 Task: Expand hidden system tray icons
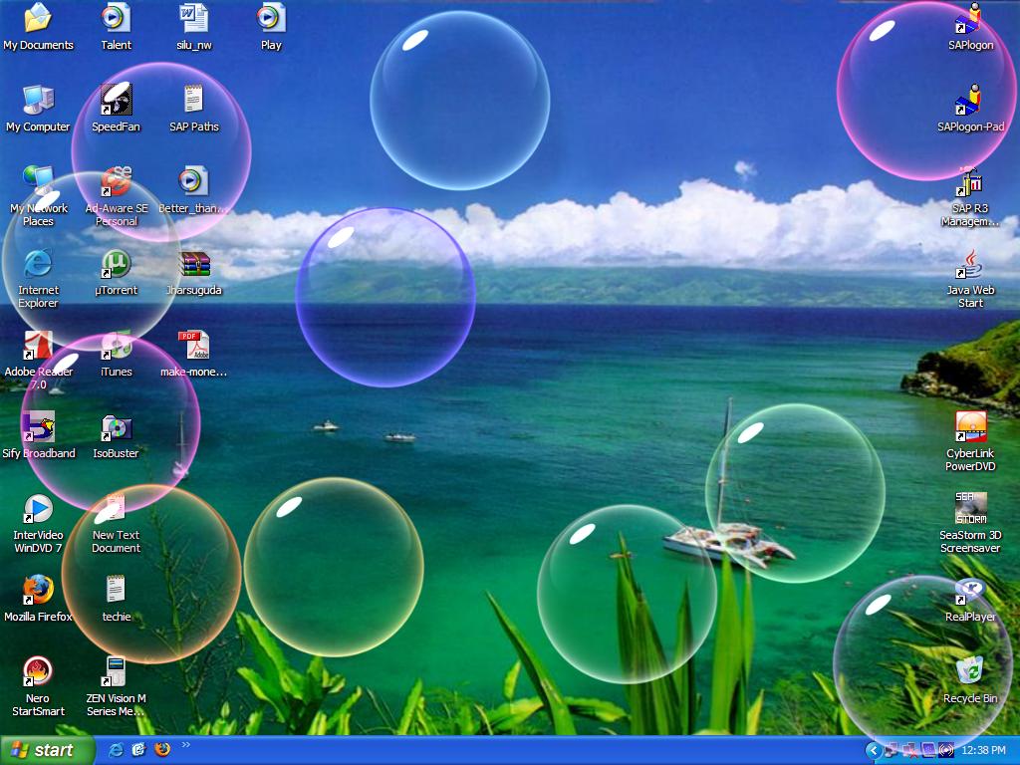pos(874,750)
